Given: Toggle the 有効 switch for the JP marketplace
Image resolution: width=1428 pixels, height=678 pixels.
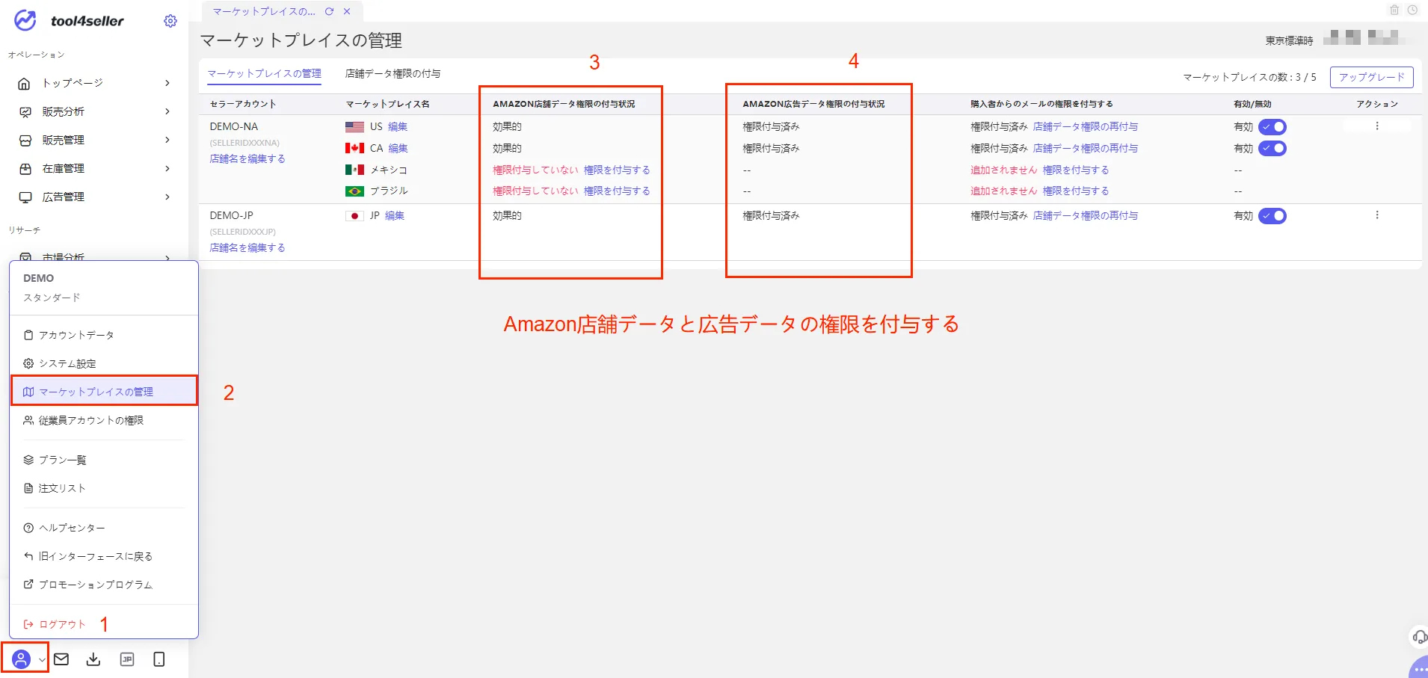Looking at the screenshot, I should tap(1272, 216).
